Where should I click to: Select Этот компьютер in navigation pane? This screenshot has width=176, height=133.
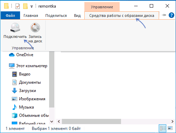[x=32, y=66]
